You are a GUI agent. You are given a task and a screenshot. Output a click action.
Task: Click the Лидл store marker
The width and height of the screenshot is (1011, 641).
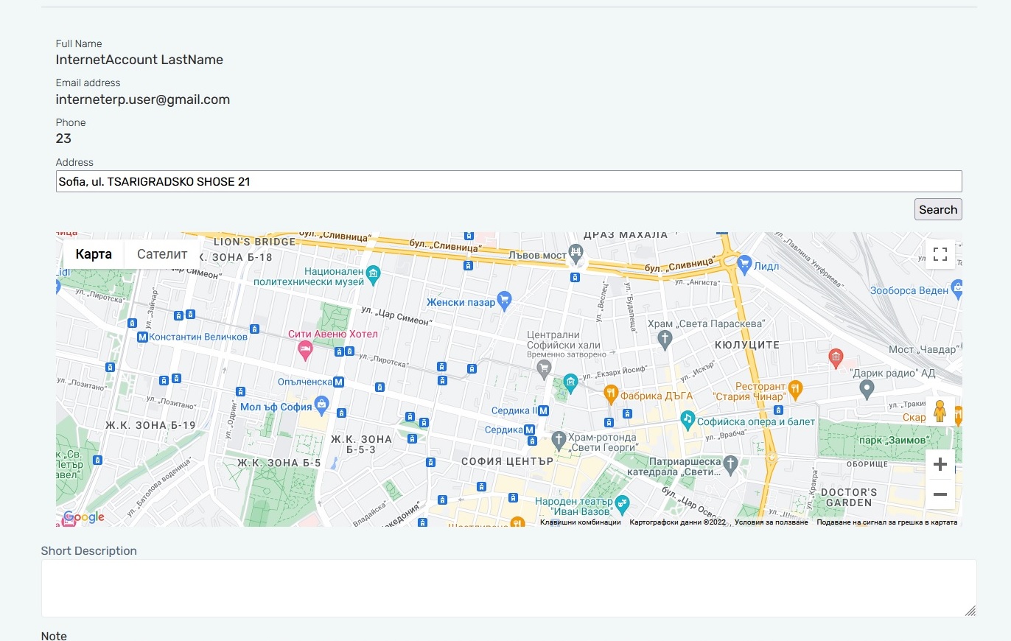pos(744,264)
